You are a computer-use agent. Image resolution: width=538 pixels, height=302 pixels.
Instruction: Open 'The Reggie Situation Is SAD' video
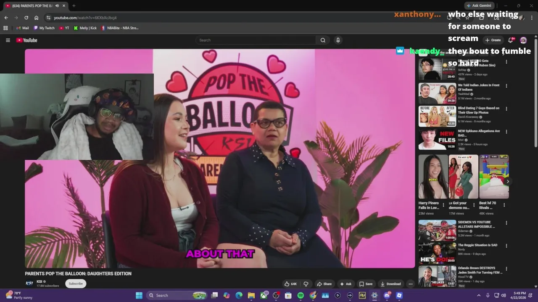pyautogui.click(x=437, y=253)
